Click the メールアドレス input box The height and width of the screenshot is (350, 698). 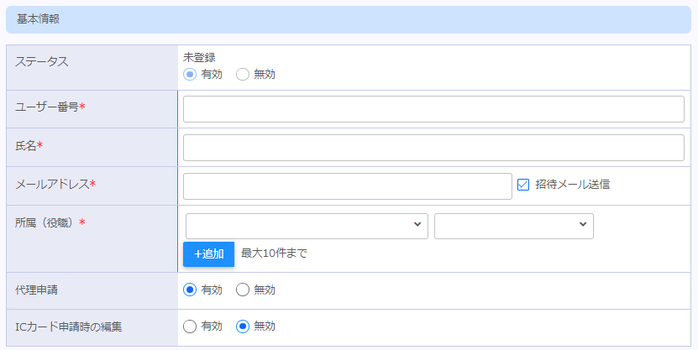pyautogui.click(x=347, y=186)
